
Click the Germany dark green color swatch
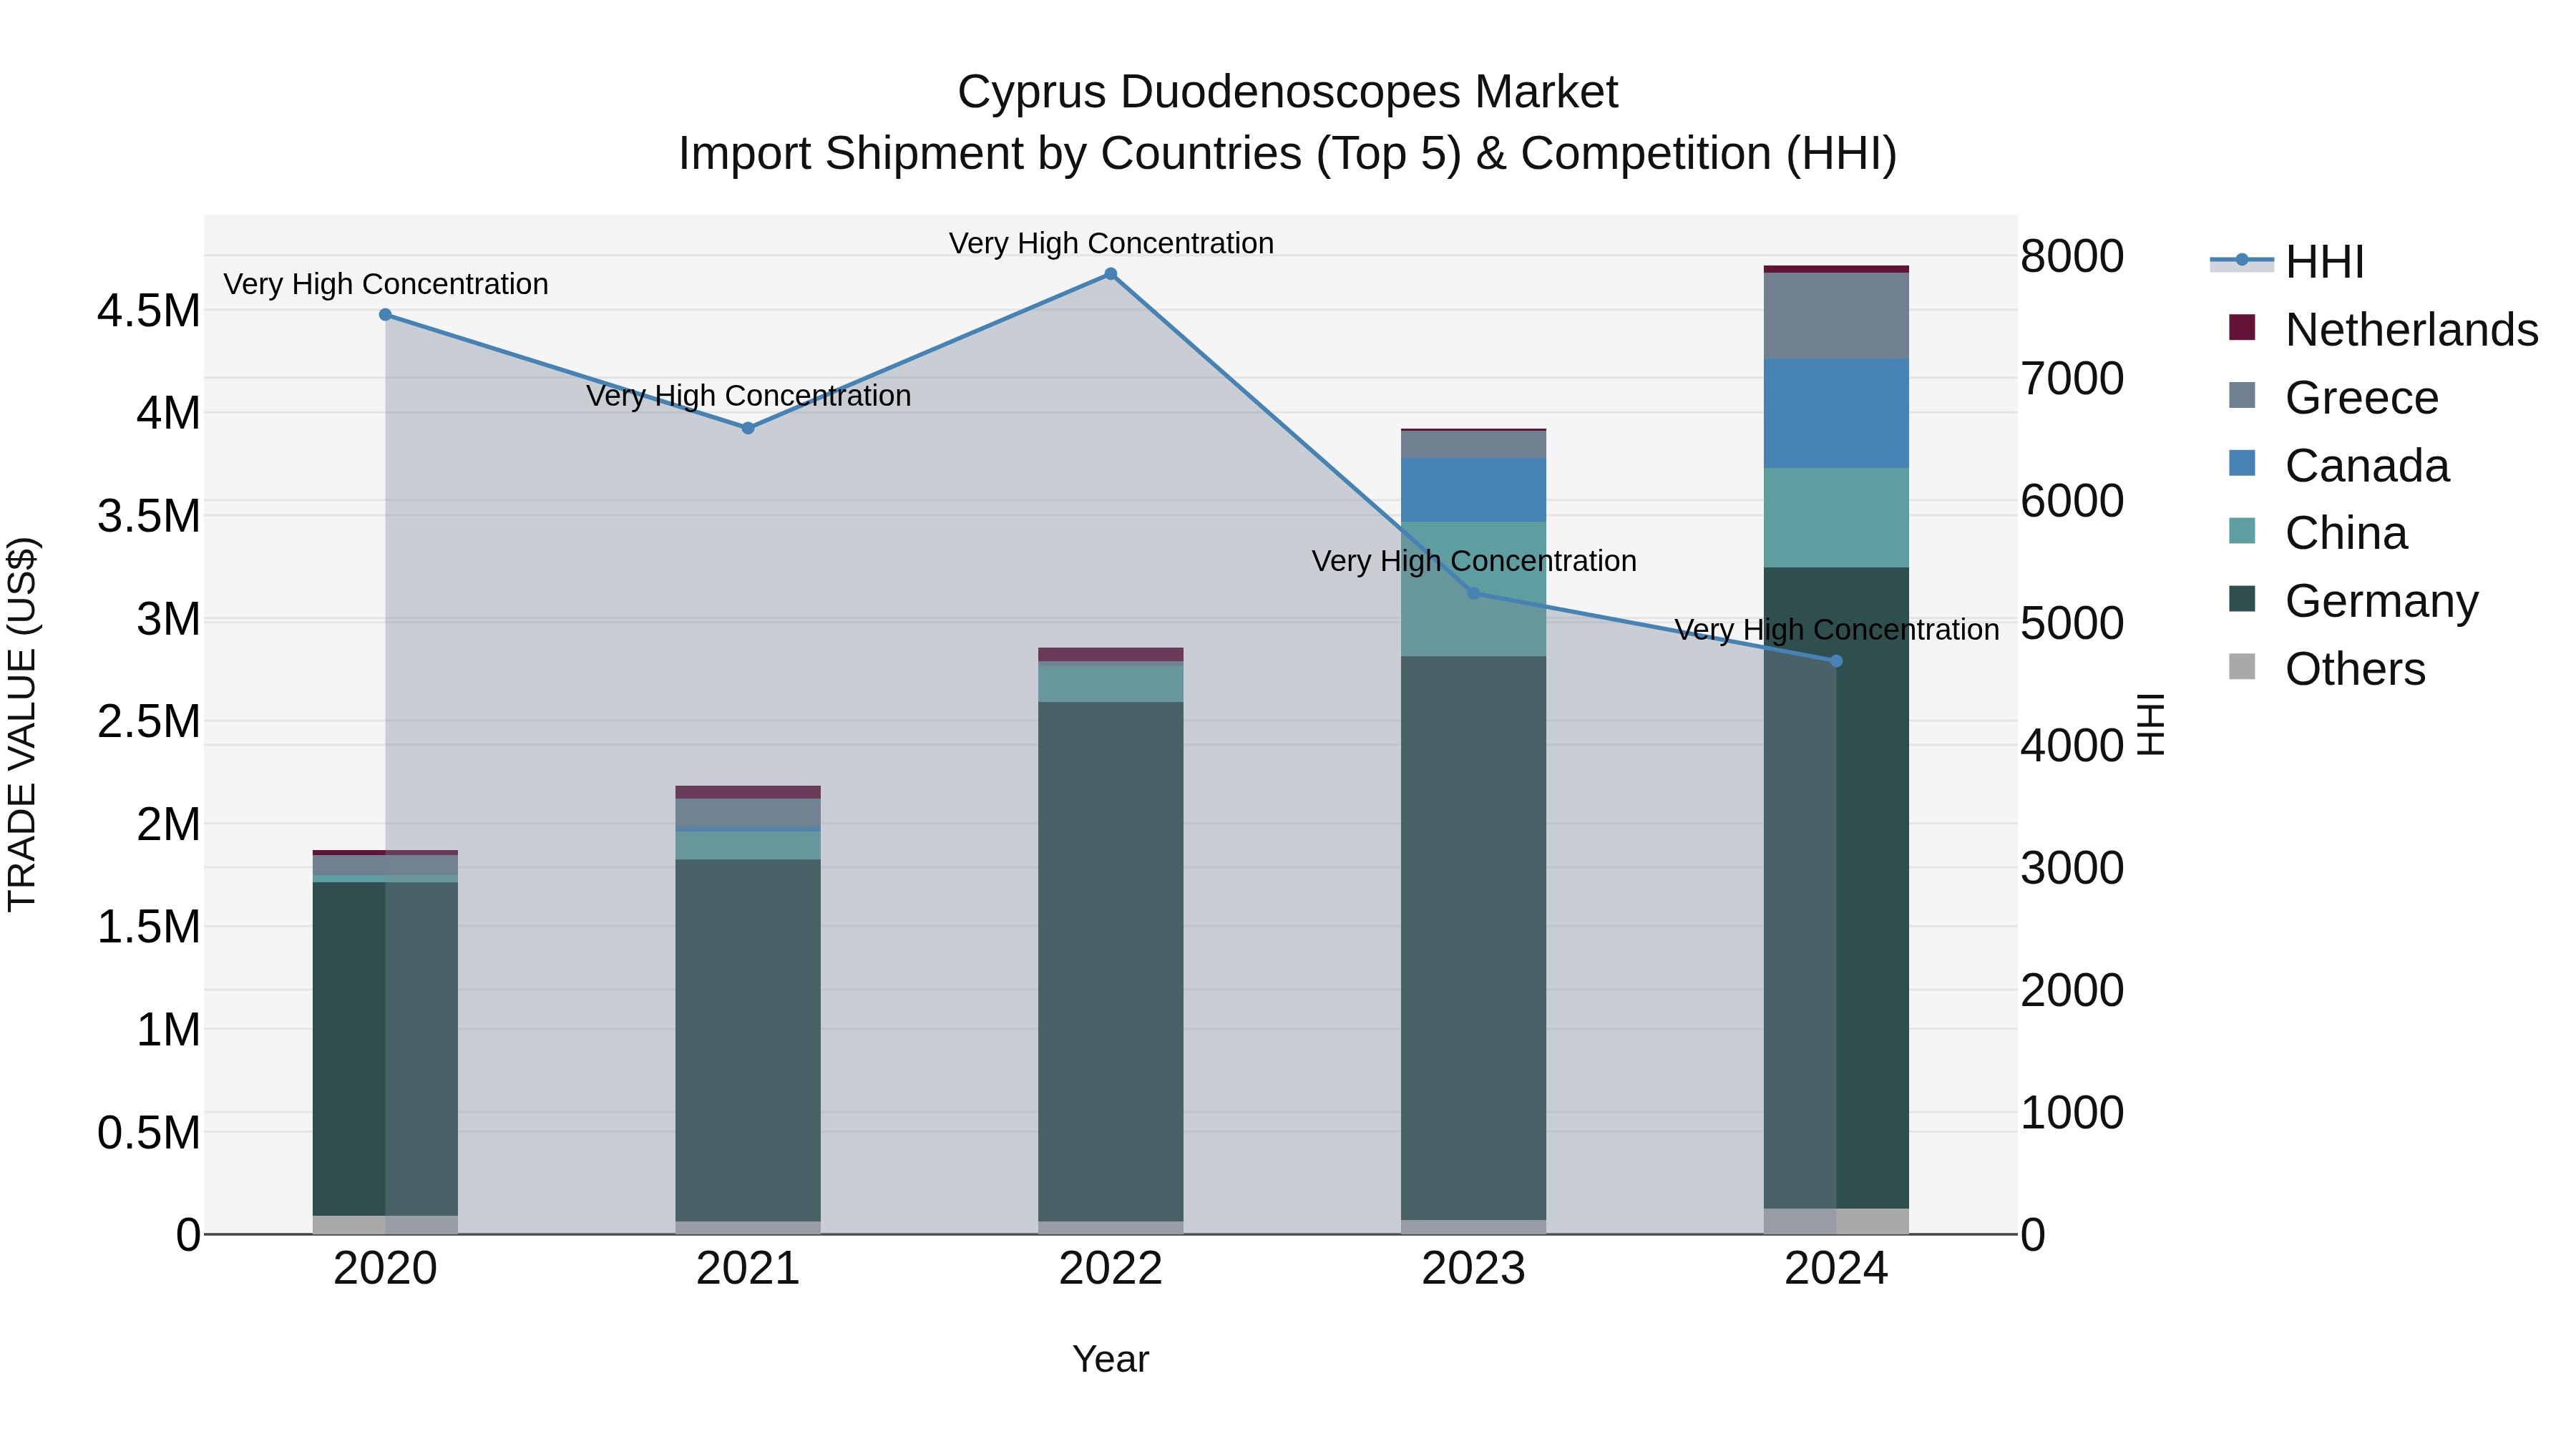2242,598
